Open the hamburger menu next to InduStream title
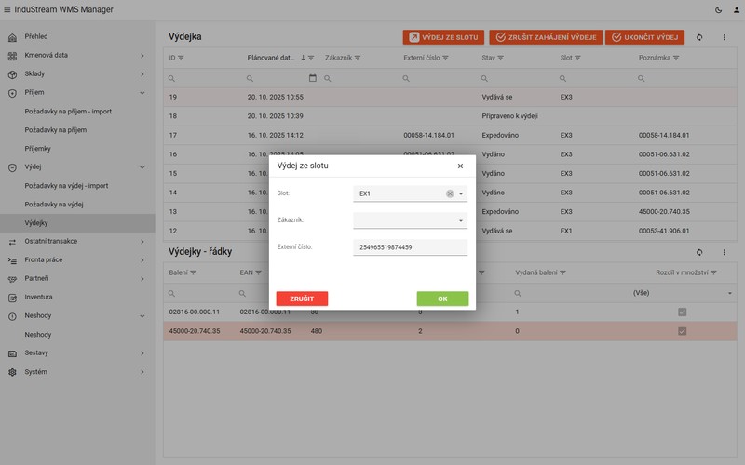Viewport: 745px width, 465px height. tap(7, 9)
